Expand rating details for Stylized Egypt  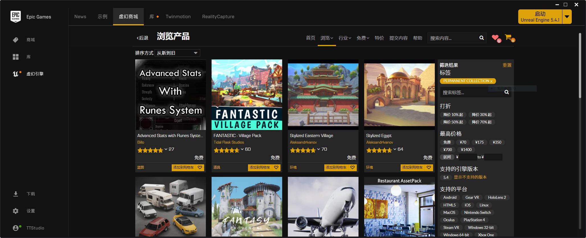[x=395, y=149]
